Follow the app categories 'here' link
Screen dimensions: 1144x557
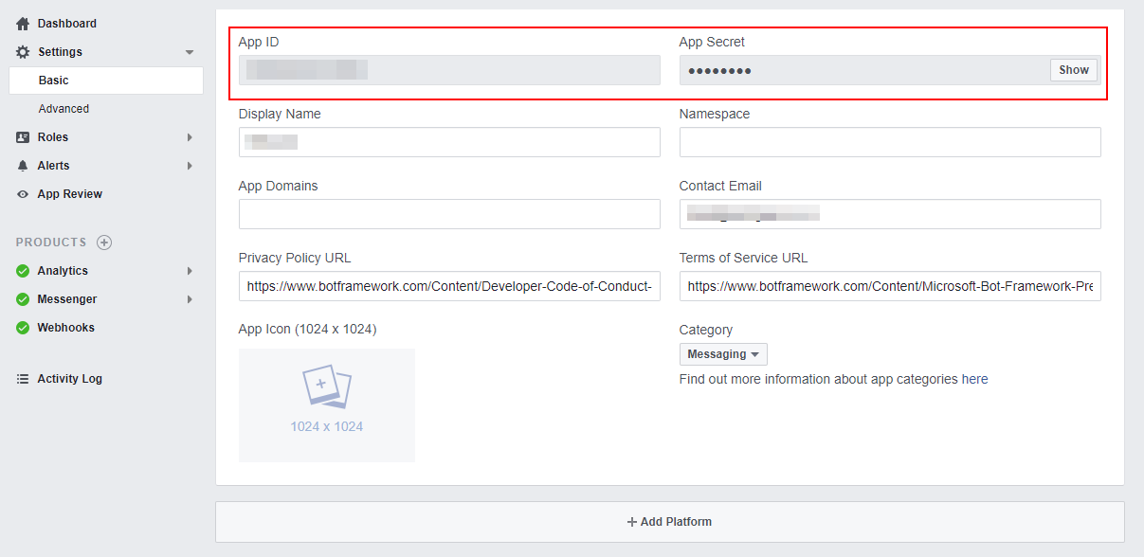[x=974, y=379]
